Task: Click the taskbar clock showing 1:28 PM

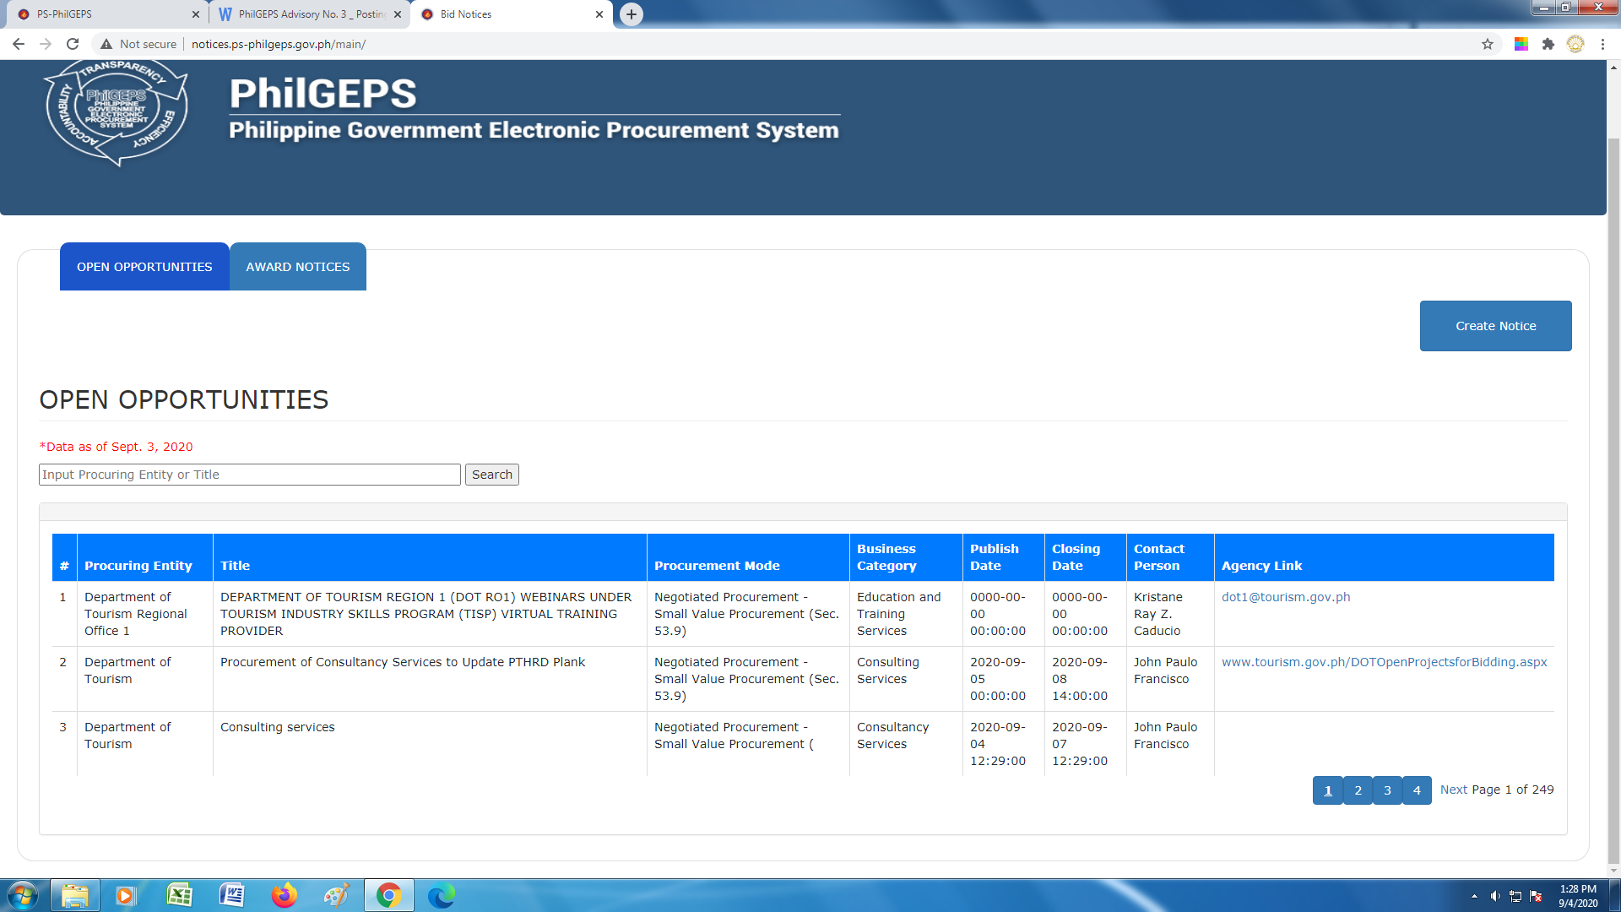Action: 1578,896
